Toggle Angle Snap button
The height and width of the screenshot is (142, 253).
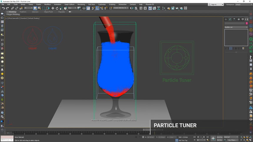click(97, 8)
